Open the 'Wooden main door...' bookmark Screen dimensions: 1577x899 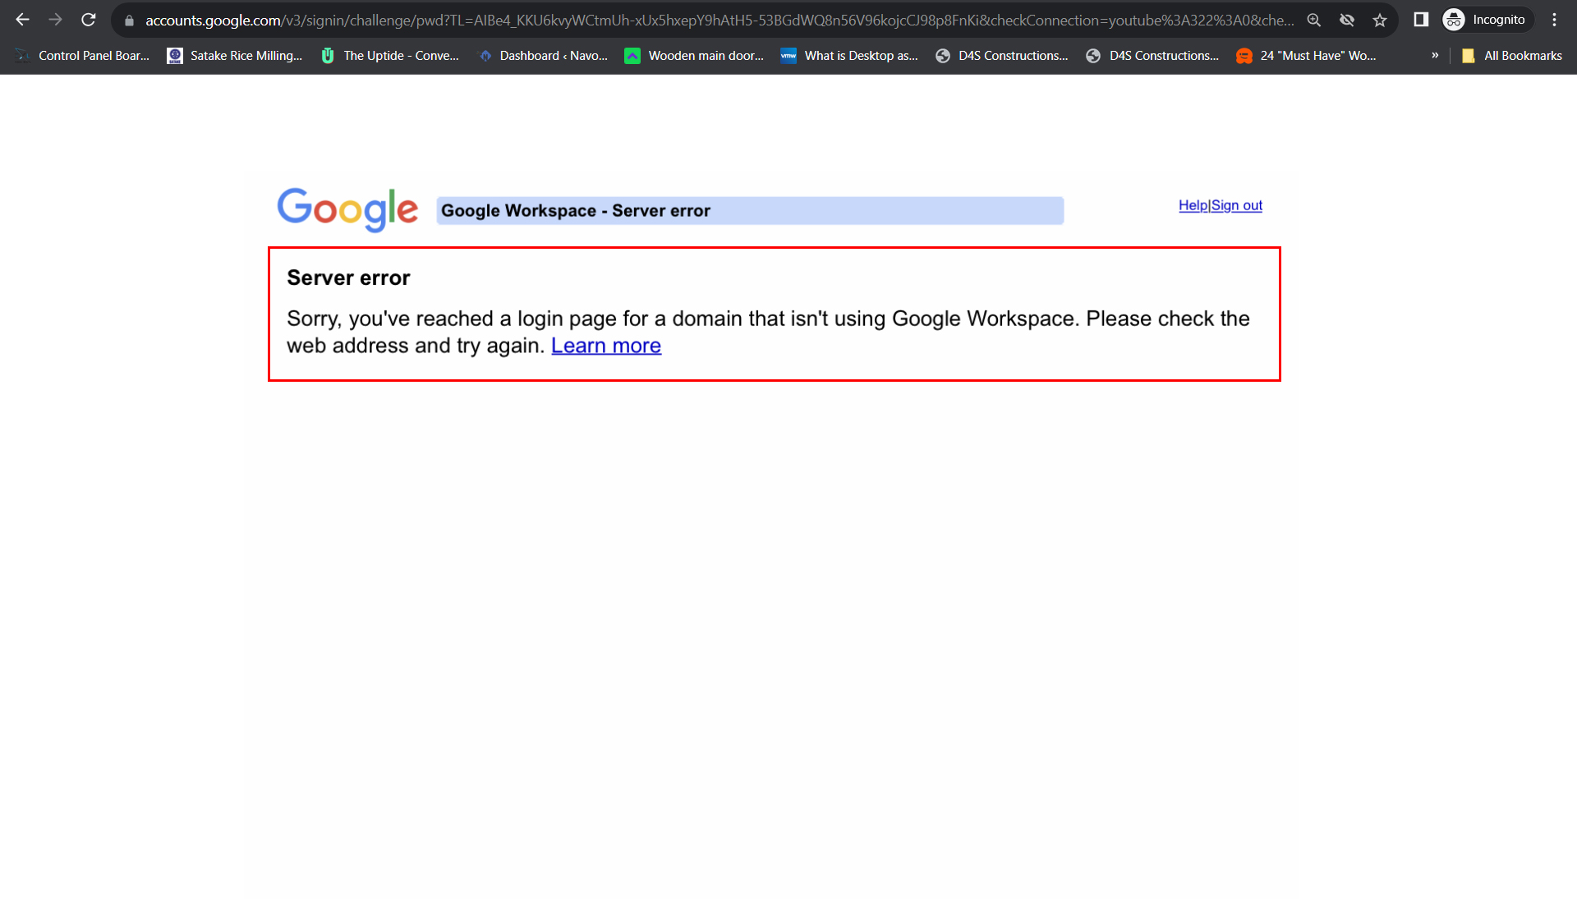click(x=695, y=55)
